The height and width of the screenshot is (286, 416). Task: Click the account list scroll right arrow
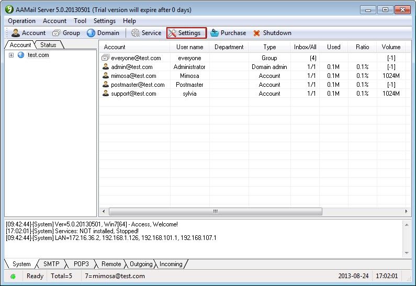click(406, 211)
